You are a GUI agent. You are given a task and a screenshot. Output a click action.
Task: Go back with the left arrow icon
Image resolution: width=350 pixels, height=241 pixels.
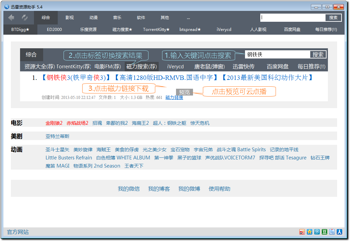click(x=11, y=17)
